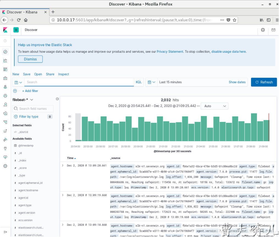Open the help menu icon in header
The image size is (279, 237).
coord(263,30)
